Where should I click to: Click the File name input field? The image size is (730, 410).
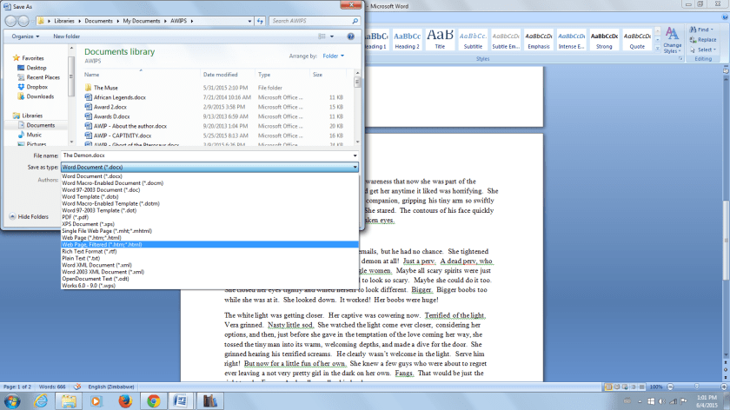click(x=209, y=155)
